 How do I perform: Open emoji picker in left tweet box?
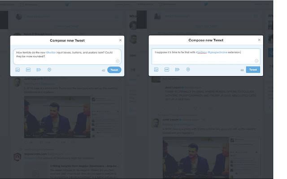tap(117, 61)
